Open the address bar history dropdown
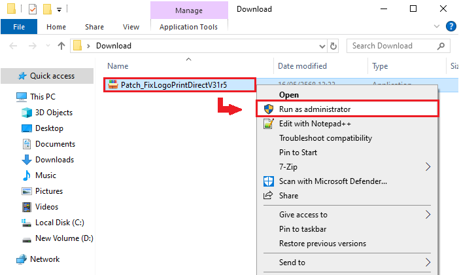Screen dimensions: 459x275 pyautogui.click(x=320, y=46)
